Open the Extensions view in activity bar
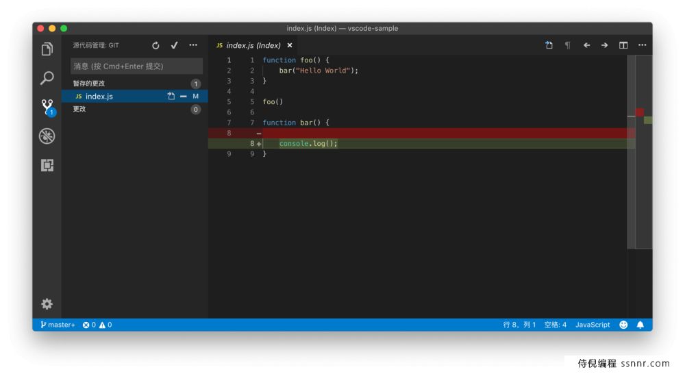 pos(47,165)
